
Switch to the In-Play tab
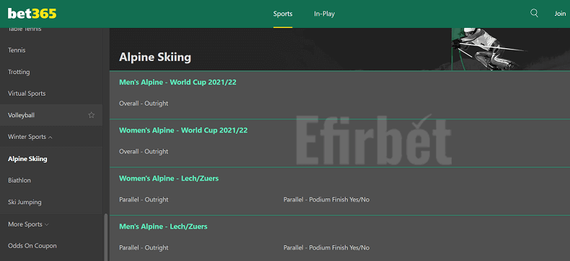click(324, 14)
